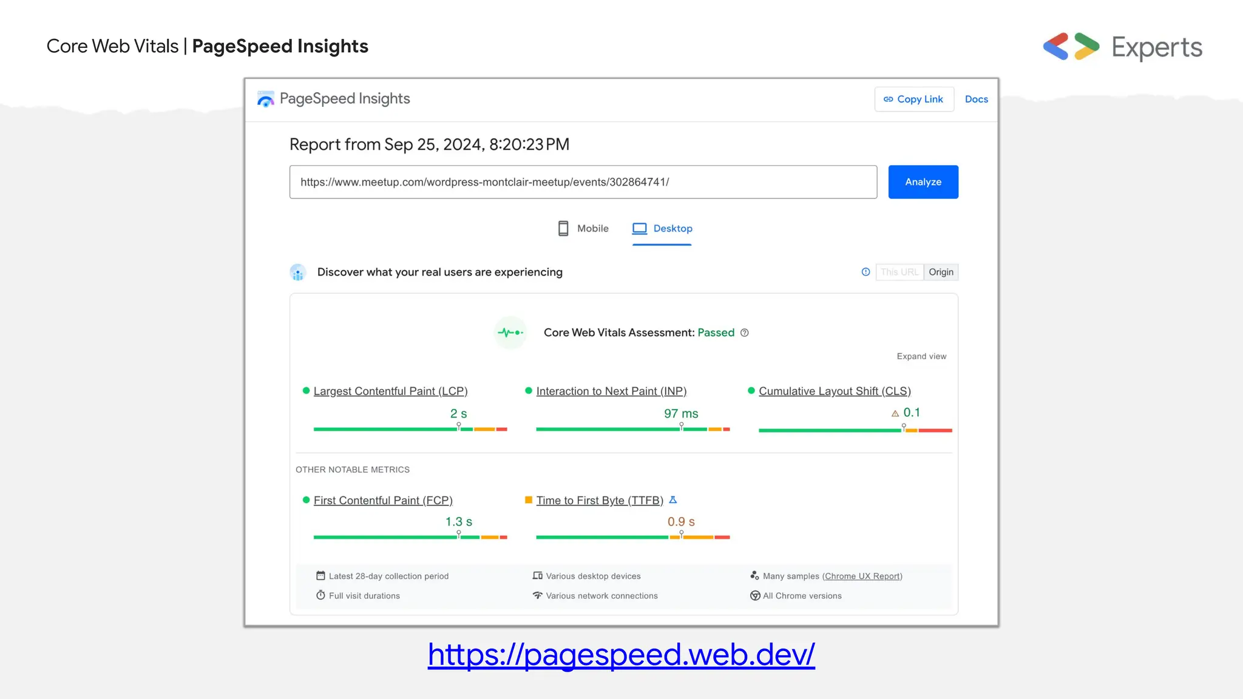This screenshot has height=699, width=1243.
Task: Click 'OTHER NOTABLE METRICS' heading
Action: click(353, 470)
